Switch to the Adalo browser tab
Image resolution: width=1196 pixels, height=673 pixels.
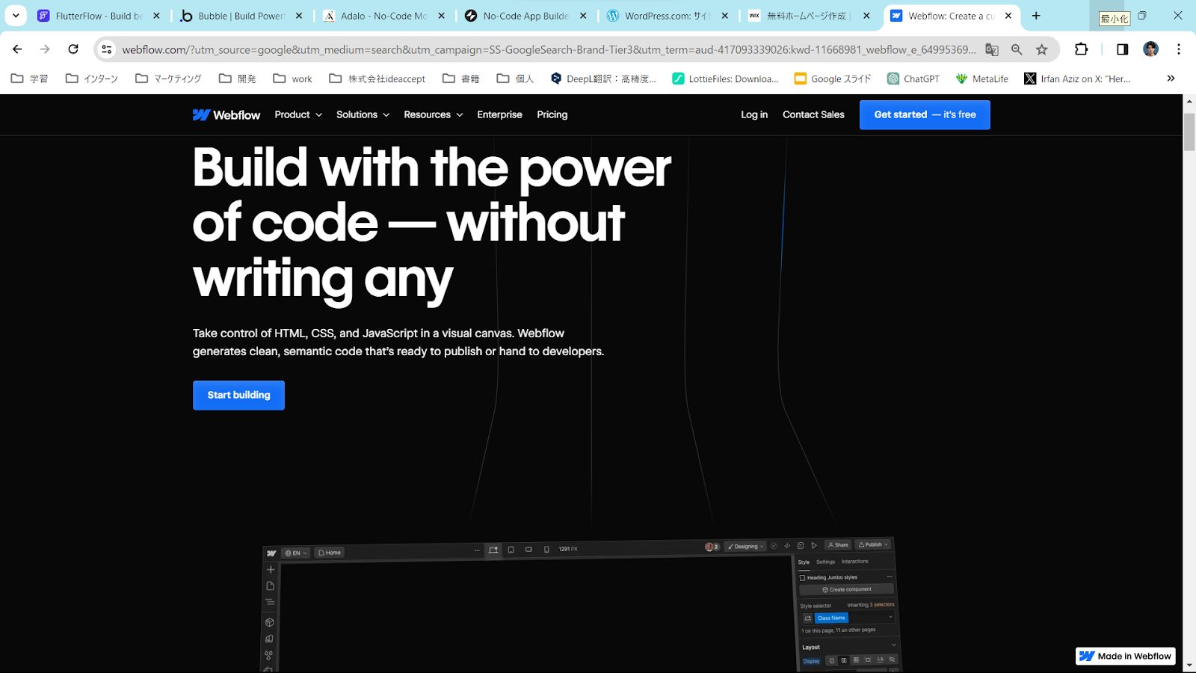pyautogui.click(x=384, y=16)
